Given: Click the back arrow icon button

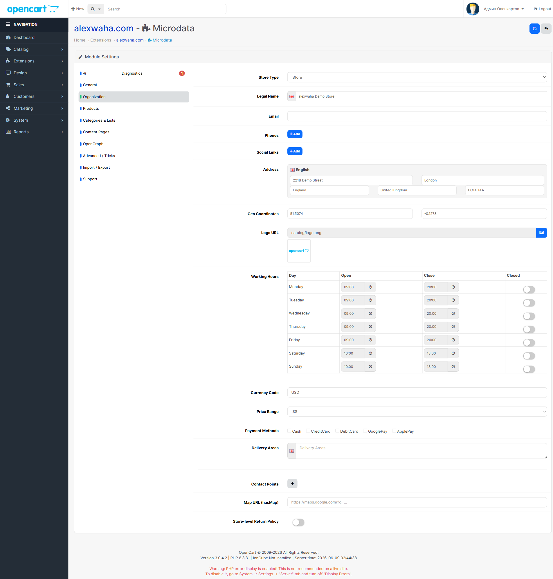Looking at the screenshot, I should click(546, 28).
